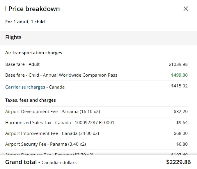Viewport: 197px width, 169px height.
Task: Select the Airport Improvement Fee - Canada label
Action: point(52,133)
